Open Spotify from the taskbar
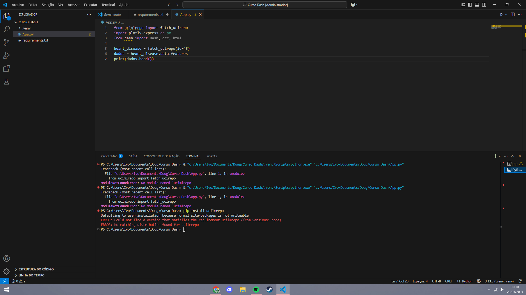 (256, 290)
